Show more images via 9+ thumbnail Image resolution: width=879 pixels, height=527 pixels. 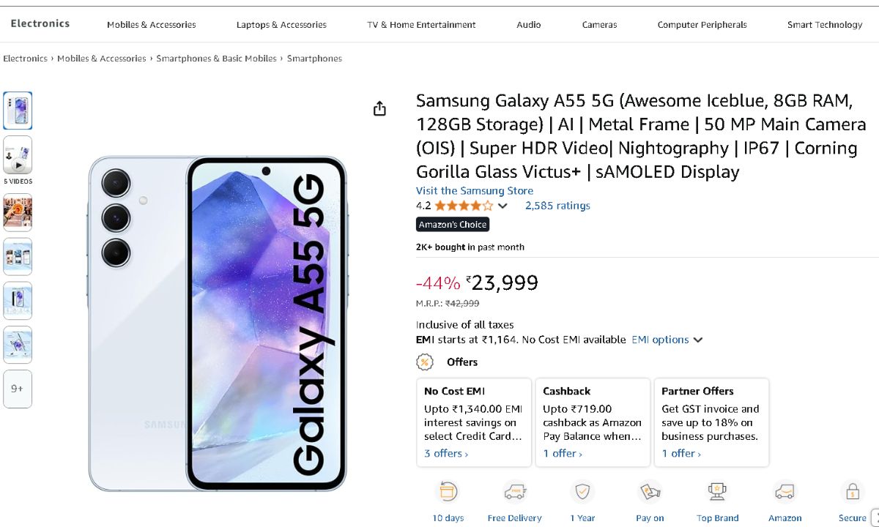pyautogui.click(x=18, y=389)
